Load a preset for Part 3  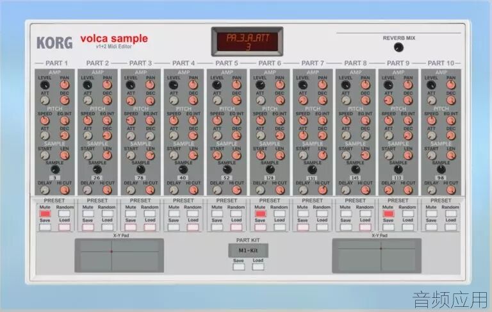pyautogui.click(x=150, y=227)
